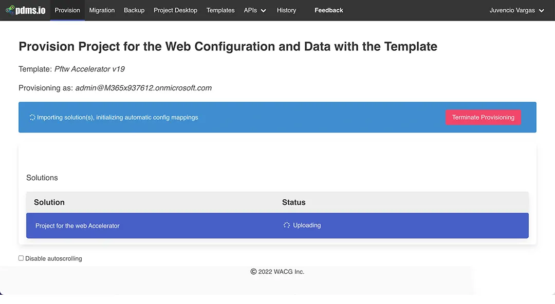Image resolution: width=555 pixels, height=304 pixels.
Task: Click the pdms.io logo icon
Action: 10,10
